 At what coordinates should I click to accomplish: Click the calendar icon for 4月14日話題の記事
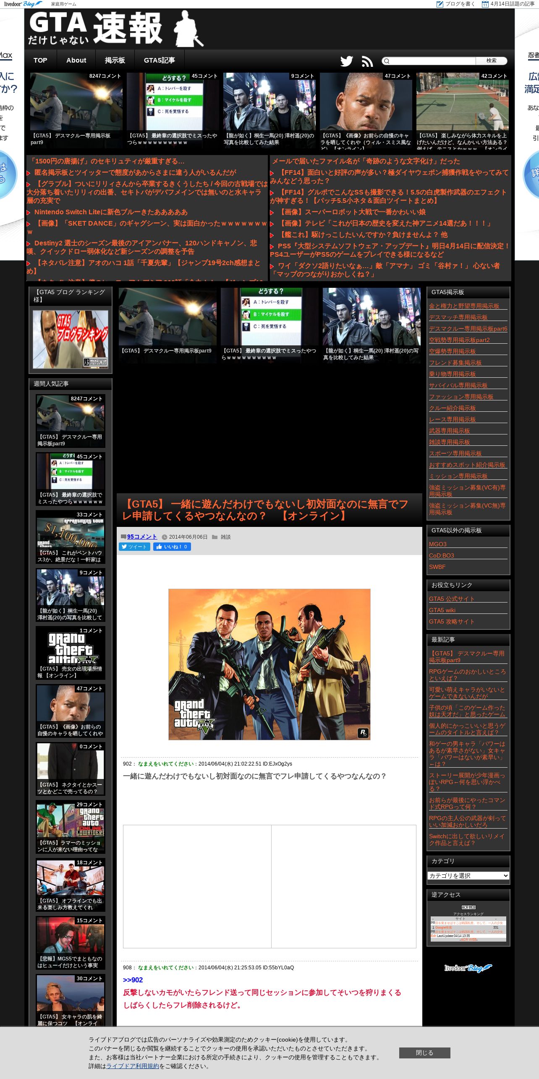pyautogui.click(x=485, y=4)
